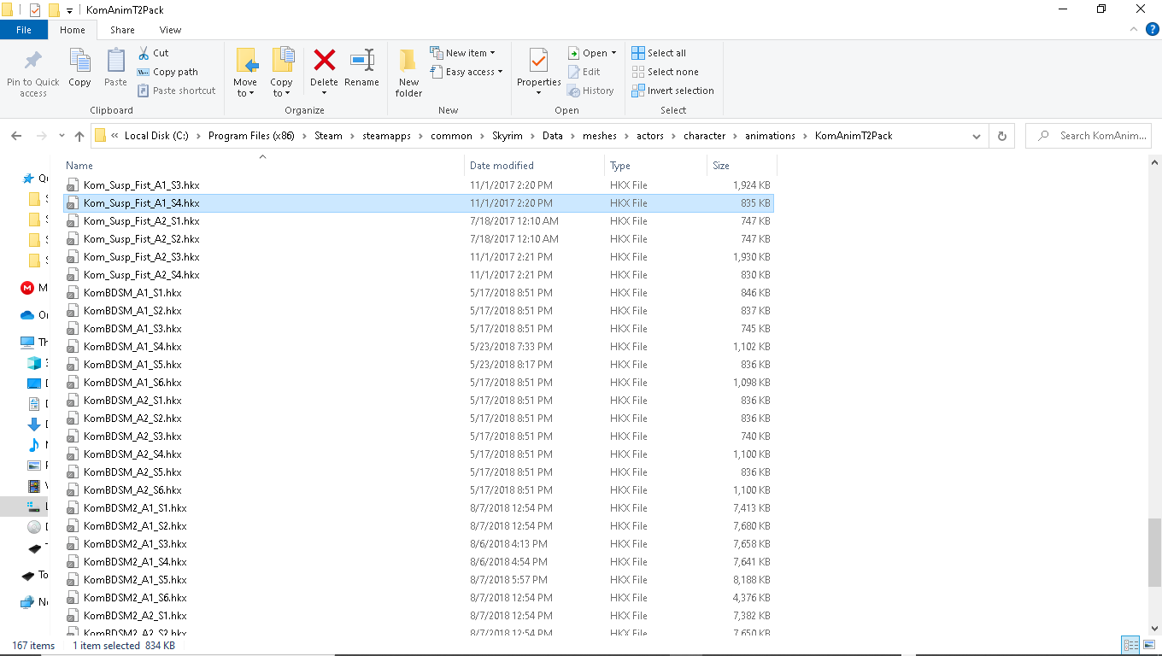The image size is (1162, 656).
Task: Sort files by the Date modified column header
Action: pos(534,166)
